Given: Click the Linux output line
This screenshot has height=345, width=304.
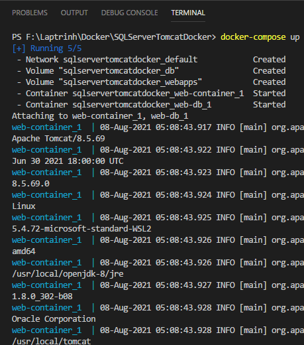Looking at the screenshot, I should (x=24, y=206).
